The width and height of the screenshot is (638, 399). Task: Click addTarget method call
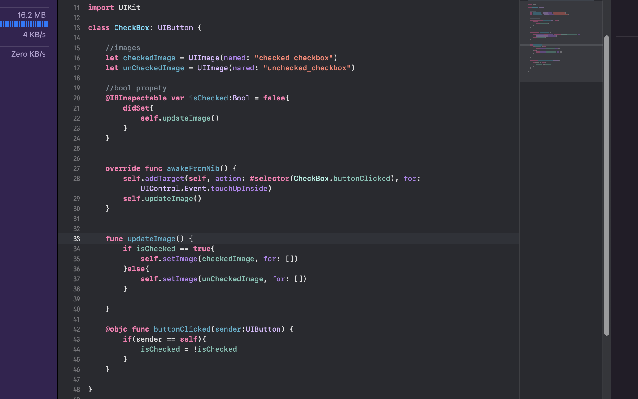click(x=165, y=179)
